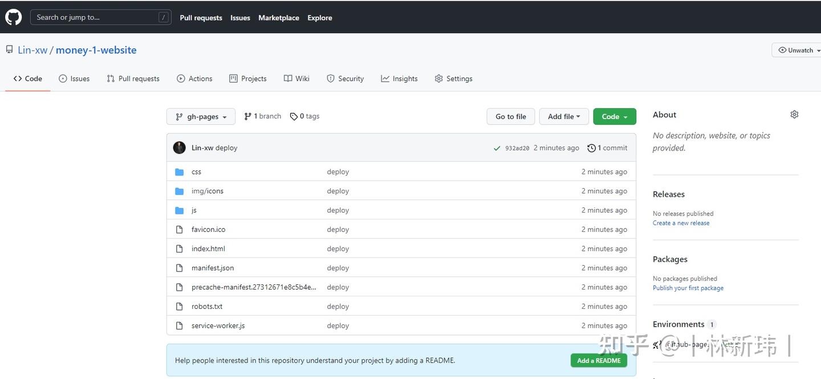Open the favicon.ico file name

pos(209,230)
